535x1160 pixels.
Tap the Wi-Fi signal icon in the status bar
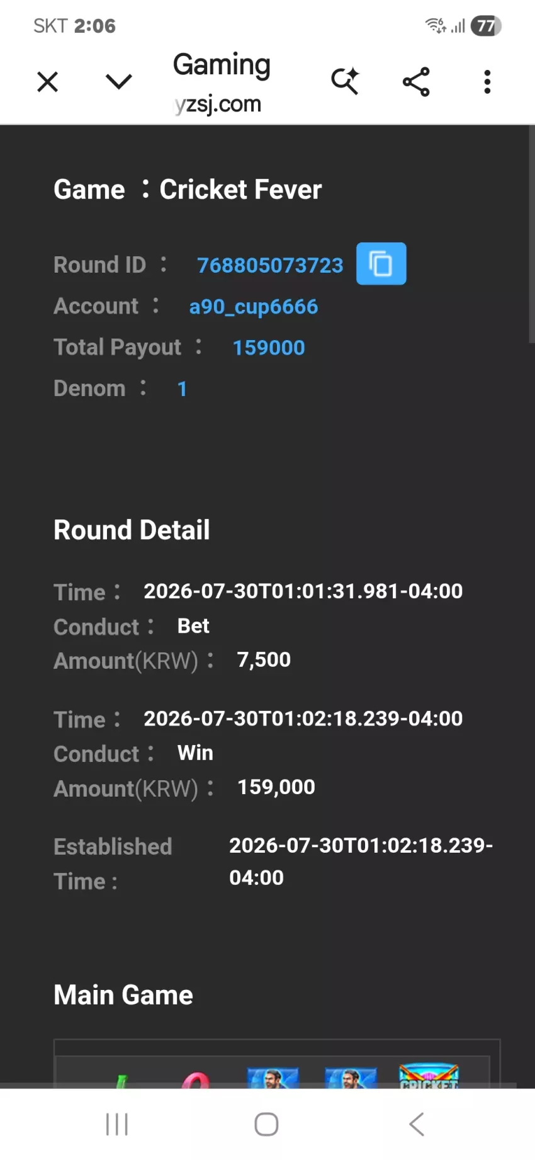tap(436, 26)
